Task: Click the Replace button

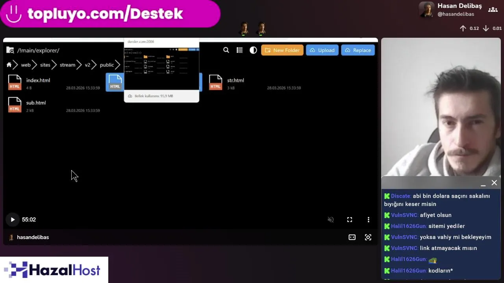Action: pyautogui.click(x=358, y=50)
